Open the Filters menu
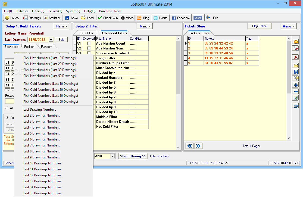This screenshot has width=303, height=197. [x=38, y=11]
